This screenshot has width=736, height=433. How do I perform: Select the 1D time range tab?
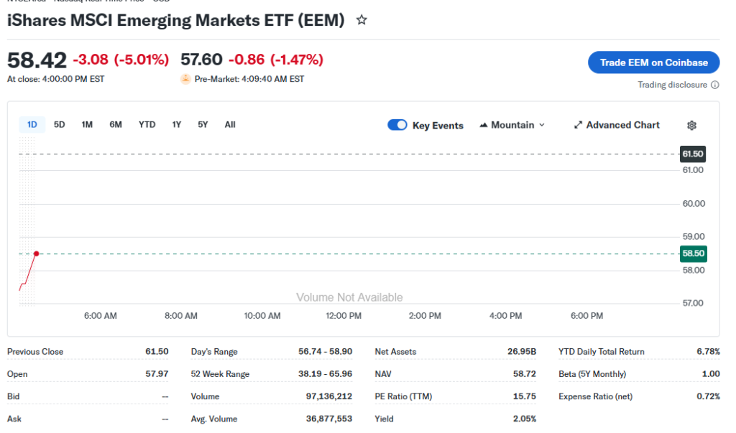pos(32,125)
